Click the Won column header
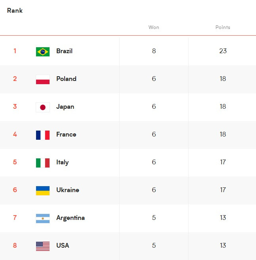Image resolution: width=256 pixels, height=260 pixels. click(x=154, y=27)
